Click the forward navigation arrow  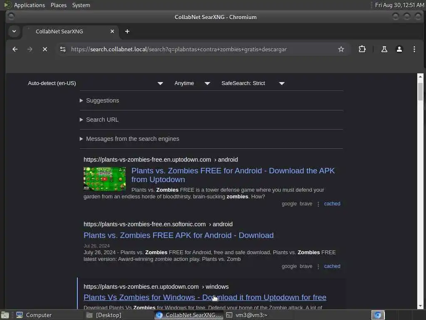pos(30,49)
